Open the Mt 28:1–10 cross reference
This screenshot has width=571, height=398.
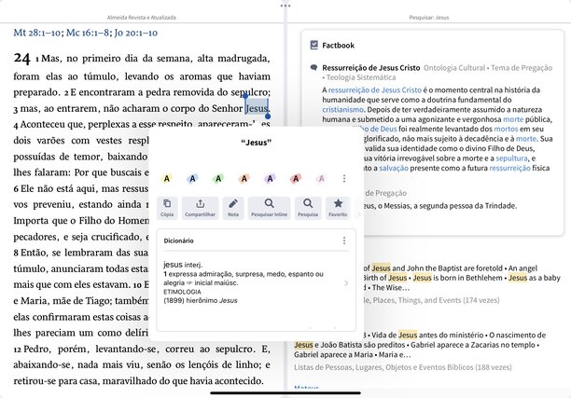37,33
